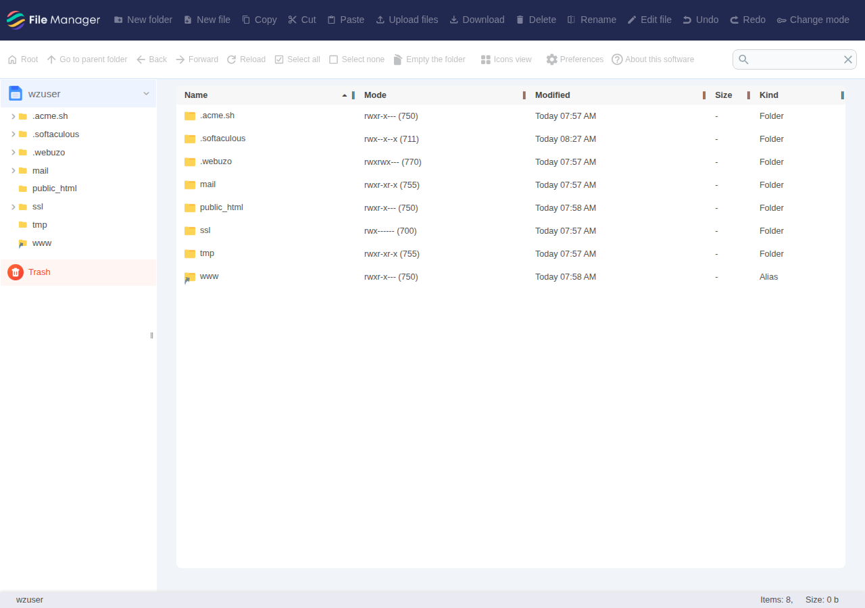
Task: Reload the file list
Action: 246,59
